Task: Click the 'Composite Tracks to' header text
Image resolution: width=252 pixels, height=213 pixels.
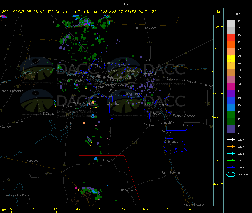Action: click(77, 12)
